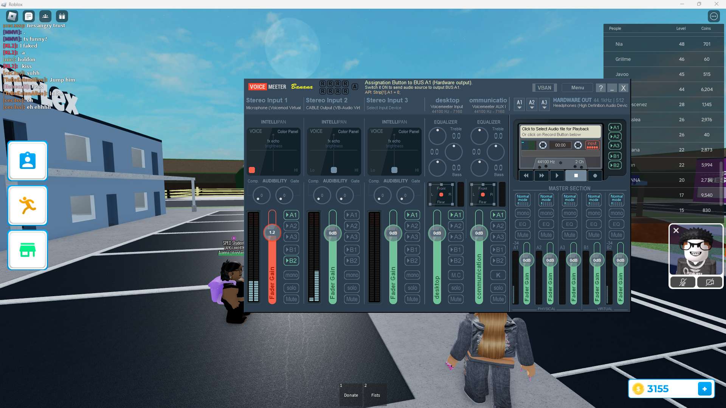
Task: Mute the desktop virtual input strip
Action: pos(456,299)
